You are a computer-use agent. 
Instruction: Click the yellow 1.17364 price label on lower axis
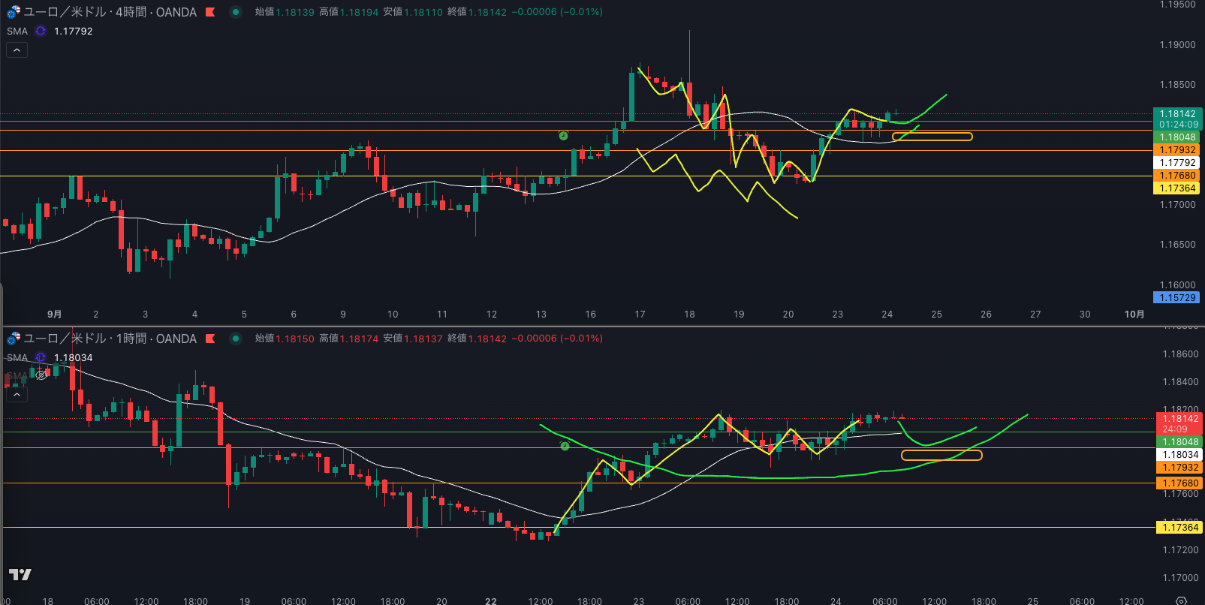[x=1179, y=528]
